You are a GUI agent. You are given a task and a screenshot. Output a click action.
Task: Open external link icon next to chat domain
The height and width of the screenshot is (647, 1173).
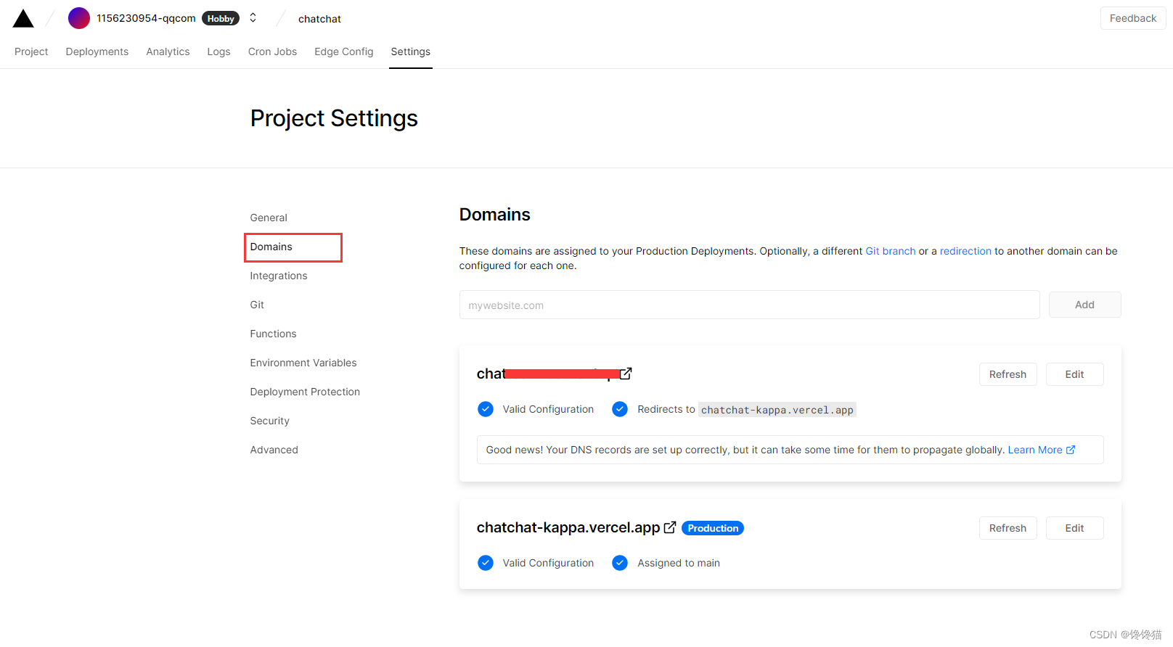tap(626, 374)
